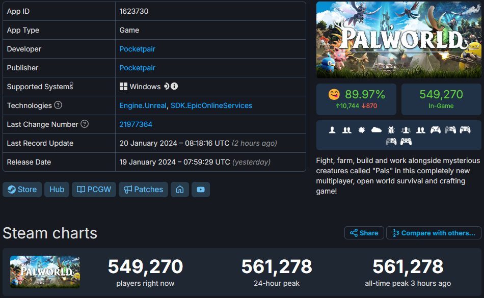Screen dimensions: 484x298
Task: Click the starburst achievements icon
Action: (x=361, y=130)
